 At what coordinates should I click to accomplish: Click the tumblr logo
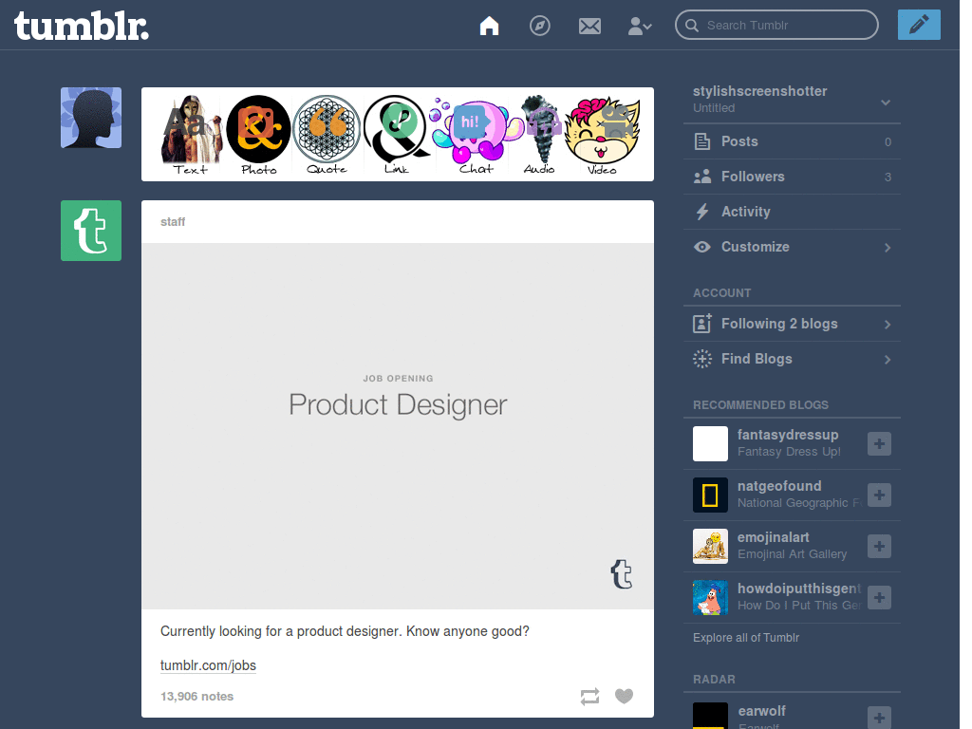(x=82, y=26)
